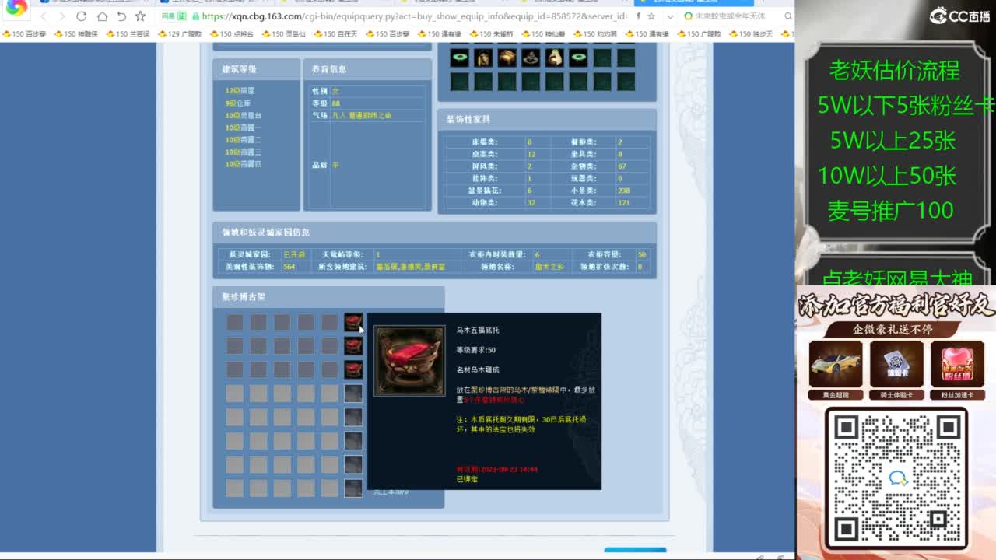
Task: Bookmark page using the star icon
Action: click(x=140, y=16)
